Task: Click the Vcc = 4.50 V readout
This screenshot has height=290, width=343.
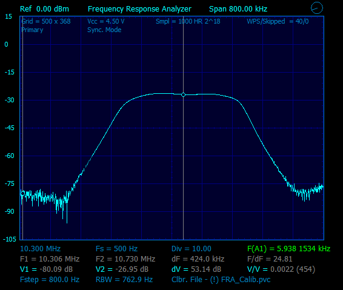Action: tap(106, 21)
